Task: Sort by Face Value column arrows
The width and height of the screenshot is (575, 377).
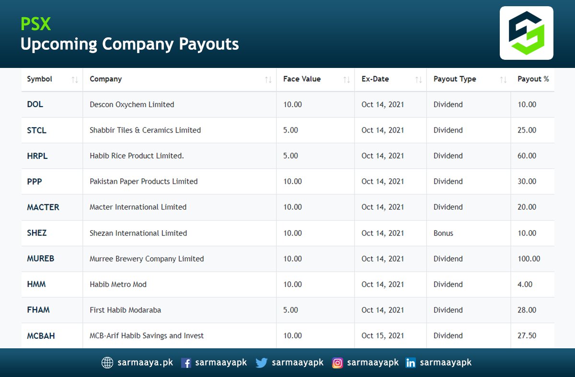Action: click(346, 80)
